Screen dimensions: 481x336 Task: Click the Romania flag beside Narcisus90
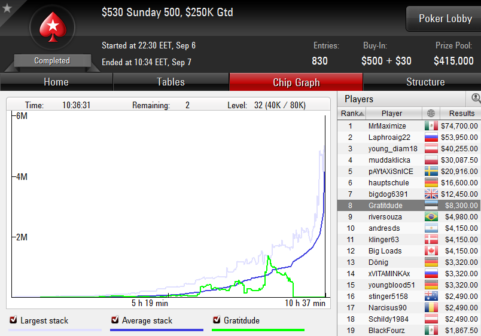(431, 307)
